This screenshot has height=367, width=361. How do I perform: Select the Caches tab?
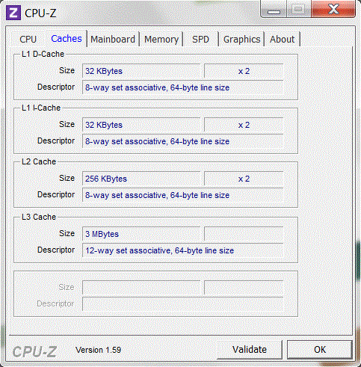tap(67, 39)
